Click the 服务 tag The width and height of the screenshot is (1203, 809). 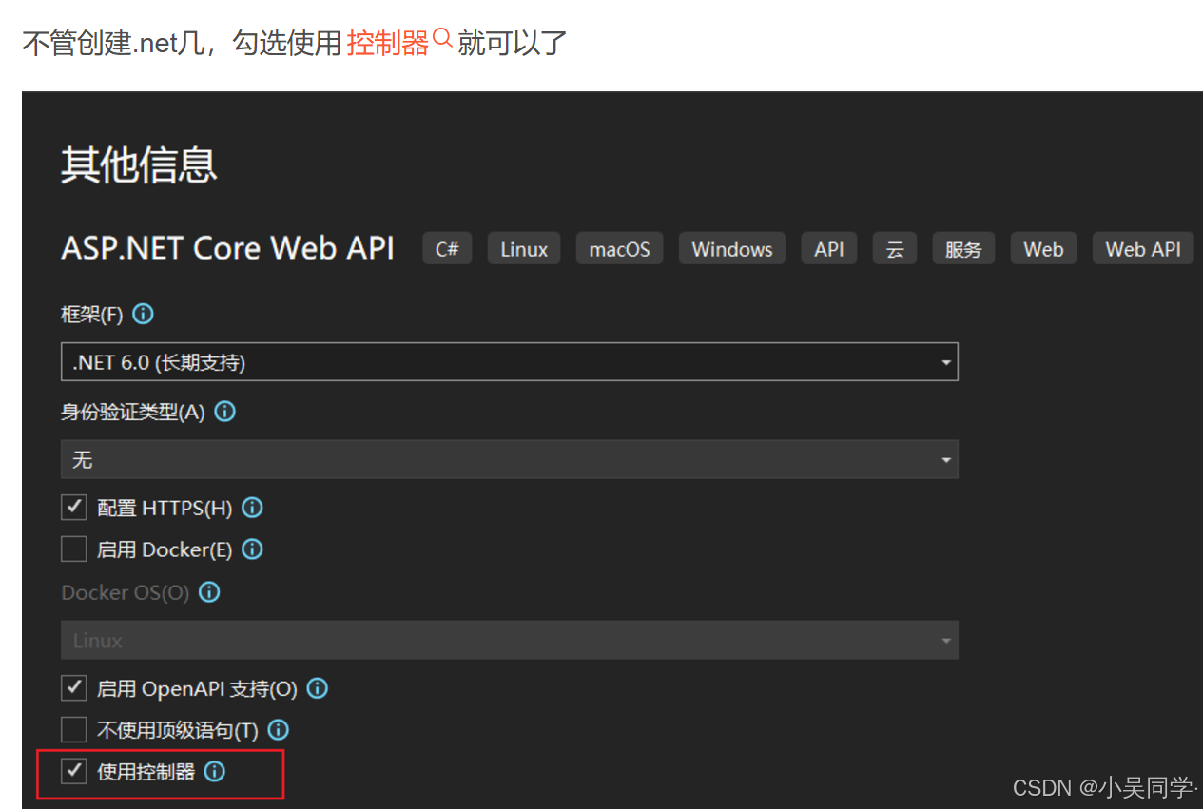click(963, 249)
